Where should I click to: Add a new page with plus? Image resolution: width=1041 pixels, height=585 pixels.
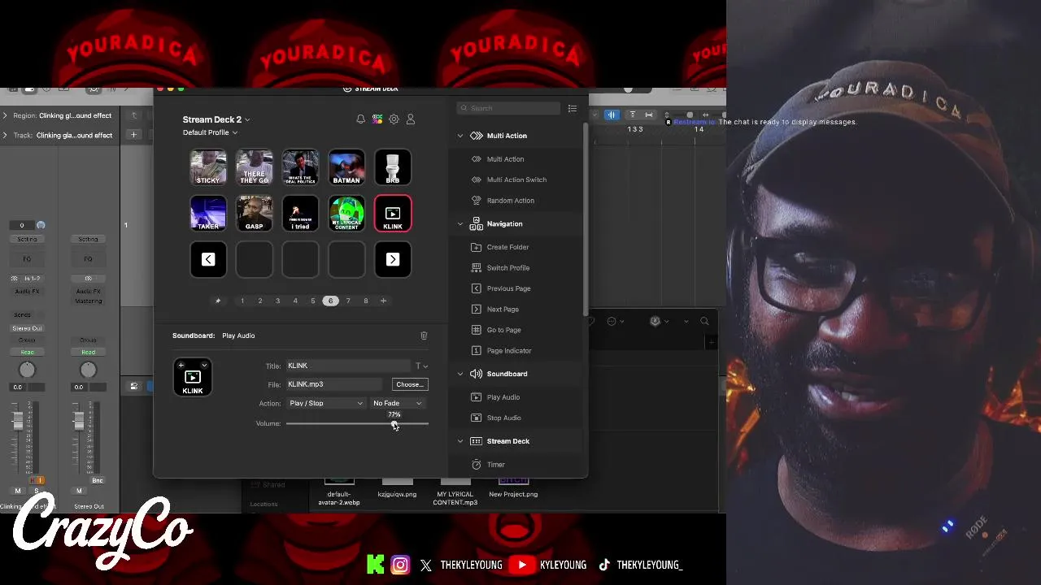tap(384, 301)
